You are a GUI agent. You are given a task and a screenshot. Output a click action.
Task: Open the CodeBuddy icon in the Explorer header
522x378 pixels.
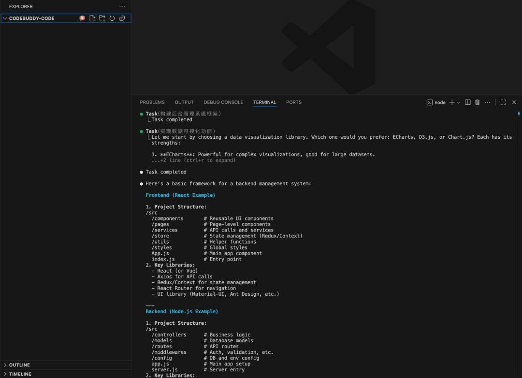(82, 18)
